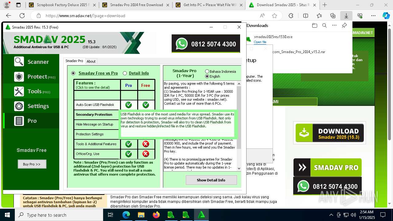This screenshot has height=221, width=393.
Task: Open Task View on taskbar
Action: pyautogui.click(x=111, y=215)
